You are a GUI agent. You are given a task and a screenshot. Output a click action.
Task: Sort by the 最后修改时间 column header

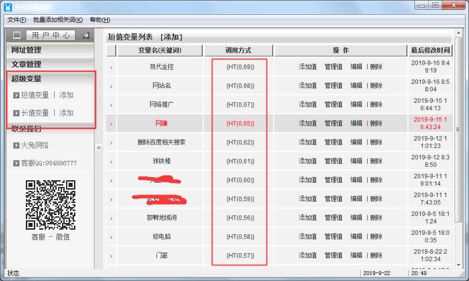(x=430, y=51)
